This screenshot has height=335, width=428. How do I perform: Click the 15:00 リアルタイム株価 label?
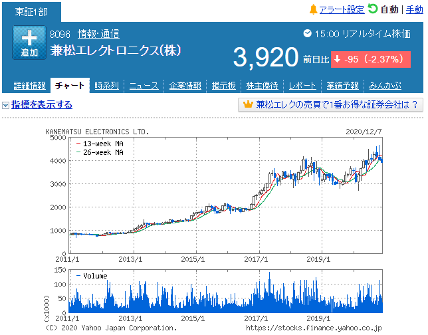click(x=362, y=34)
